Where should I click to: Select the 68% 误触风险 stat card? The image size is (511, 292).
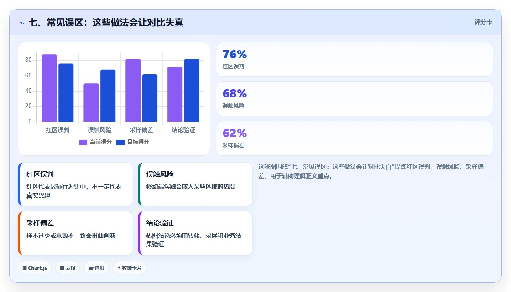(x=354, y=99)
